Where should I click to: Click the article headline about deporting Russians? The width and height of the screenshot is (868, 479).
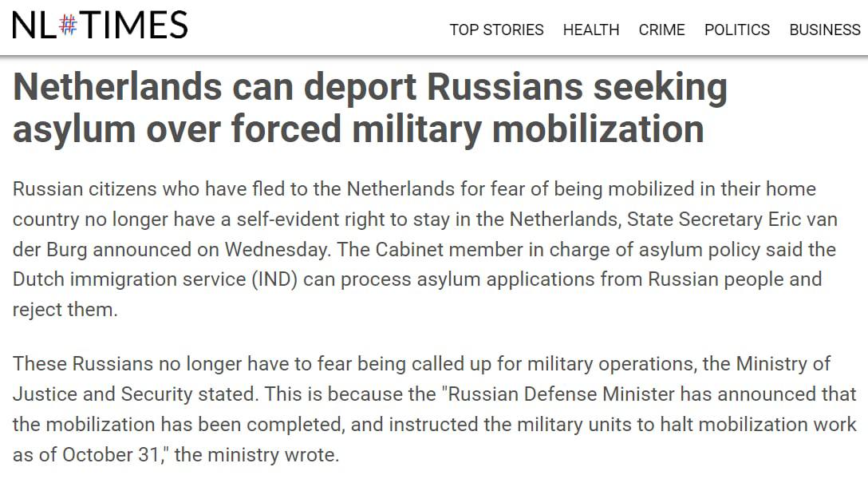370,109
